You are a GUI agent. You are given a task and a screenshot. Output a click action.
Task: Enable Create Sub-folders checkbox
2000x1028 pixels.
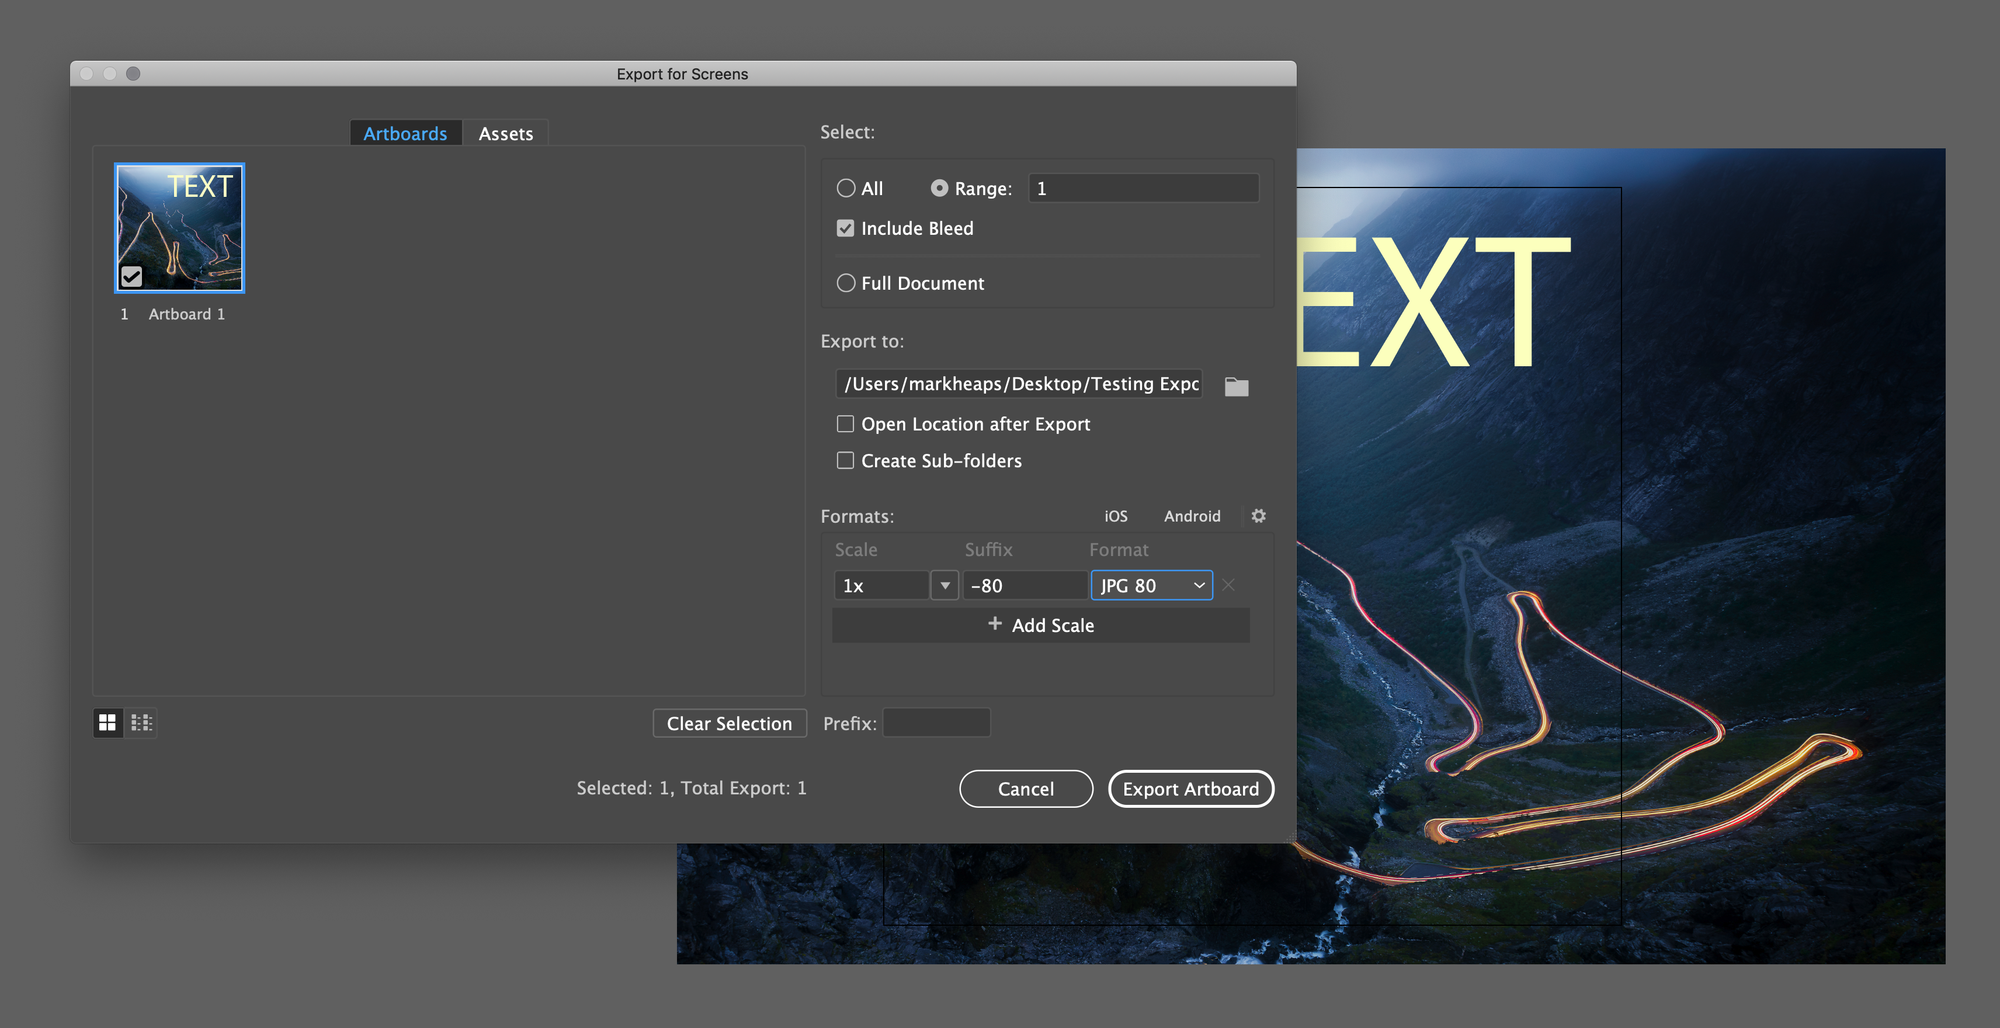pyautogui.click(x=844, y=460)
